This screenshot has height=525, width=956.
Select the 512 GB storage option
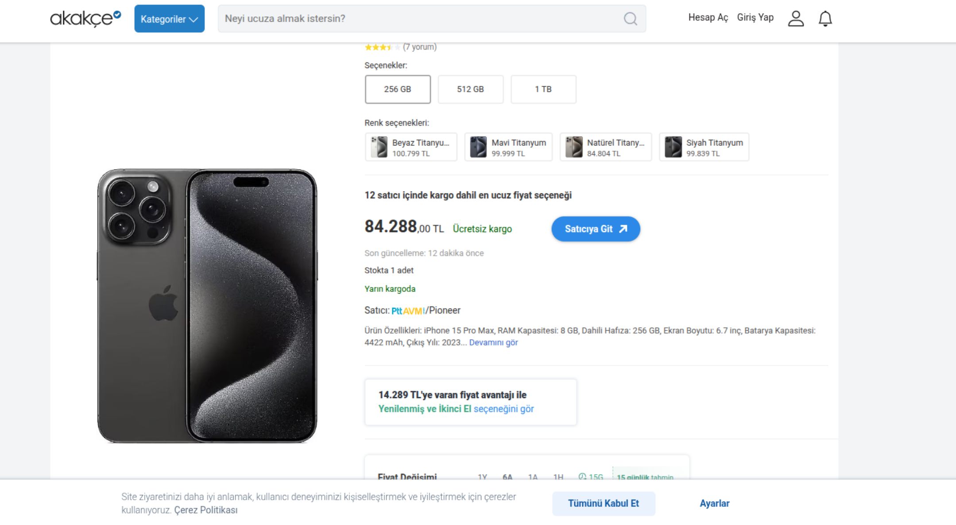[470, 89]
